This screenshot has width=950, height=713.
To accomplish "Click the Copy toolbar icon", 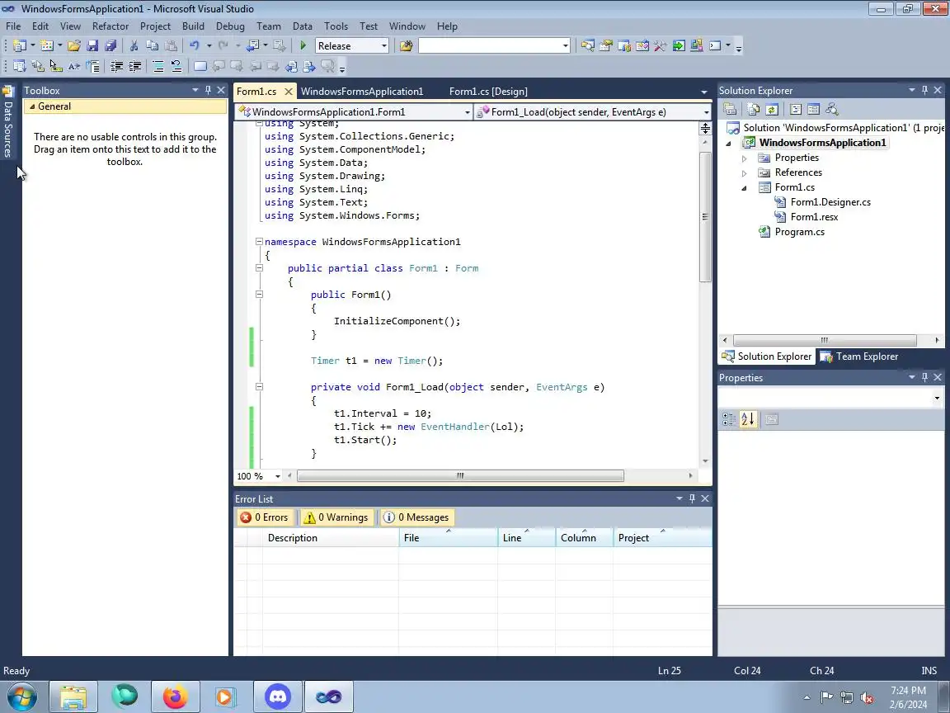I will tap(152, 45).
